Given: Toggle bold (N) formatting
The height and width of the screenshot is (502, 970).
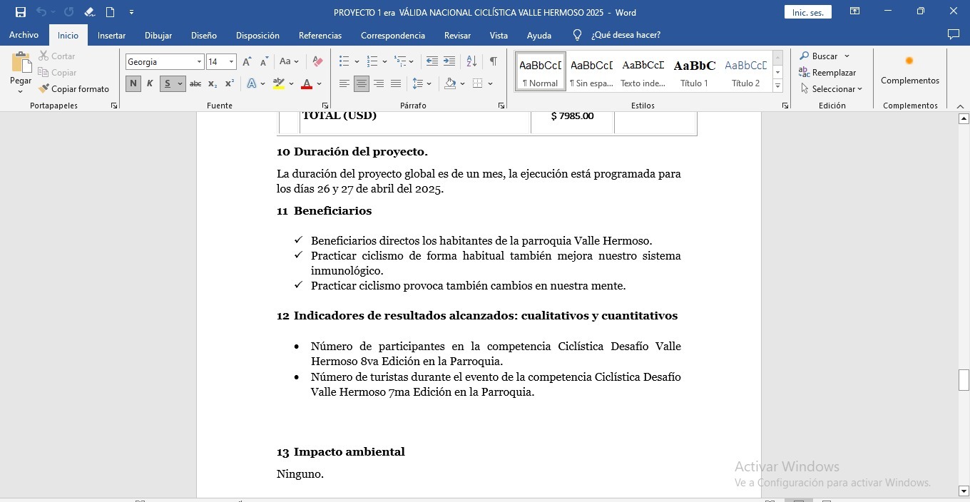Looking at the screenshot, I should (x=133, y=84).
